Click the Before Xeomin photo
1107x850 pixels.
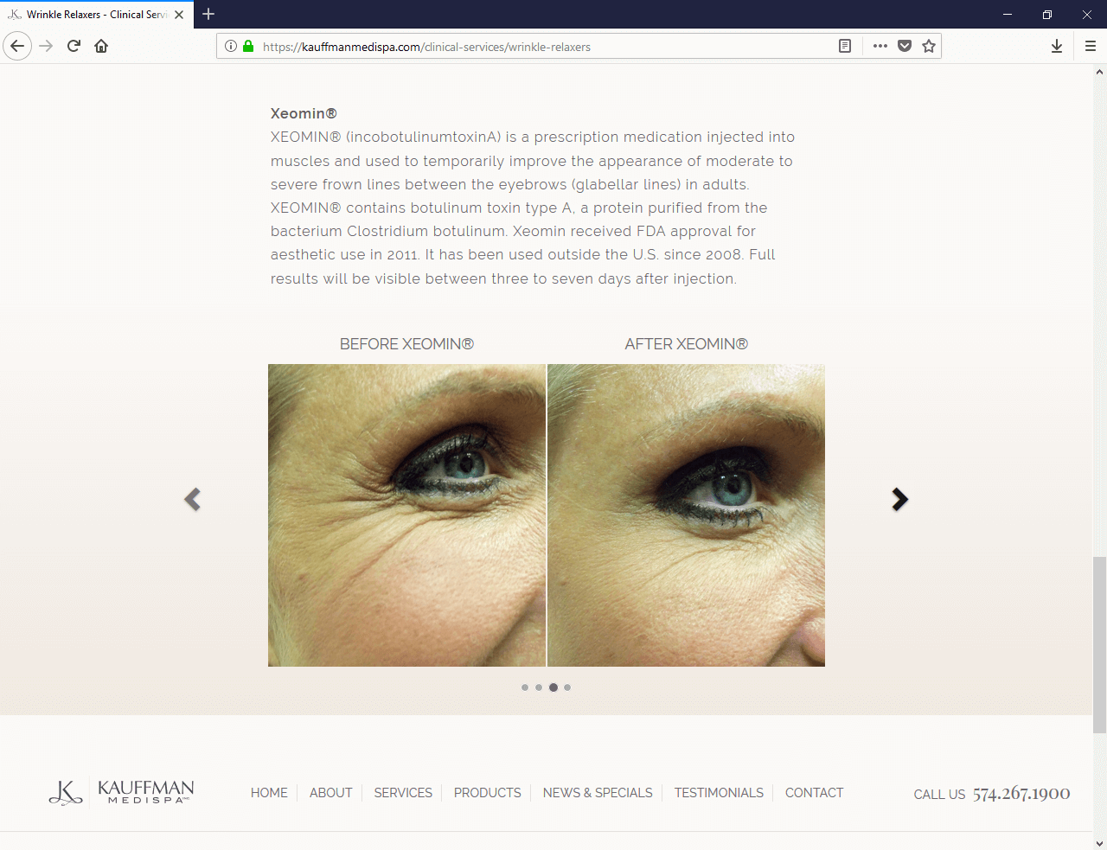[x=406, y=515]
